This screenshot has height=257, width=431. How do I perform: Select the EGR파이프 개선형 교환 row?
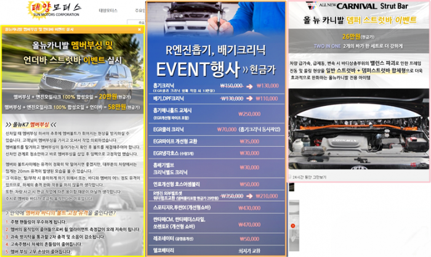click(216, 141)
